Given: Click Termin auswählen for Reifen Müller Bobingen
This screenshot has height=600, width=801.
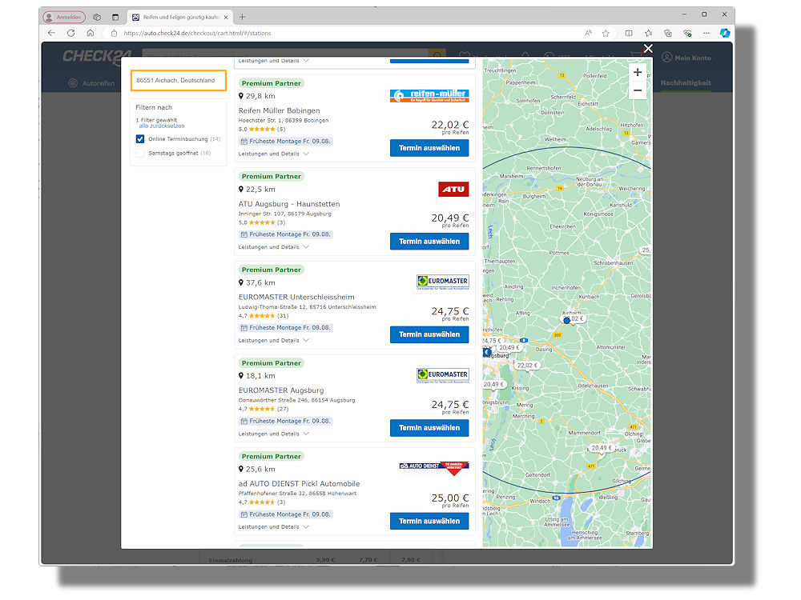Looking at the screenshot, I should pyautogui.click(x=429, y=148).
